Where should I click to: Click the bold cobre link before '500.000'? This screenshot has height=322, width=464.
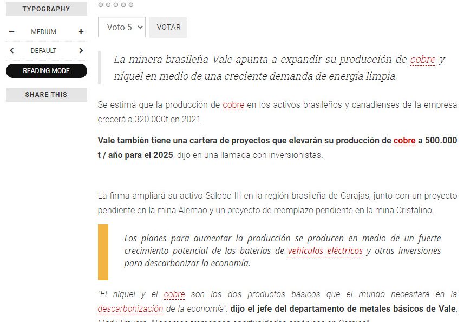(404, 141)
